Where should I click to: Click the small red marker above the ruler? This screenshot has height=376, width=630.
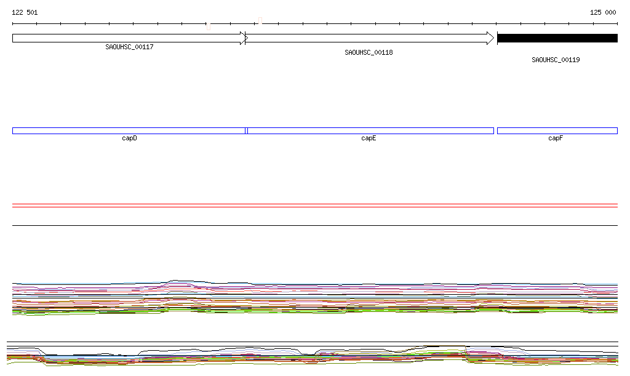pyautogui.click(x=260, y=20)
